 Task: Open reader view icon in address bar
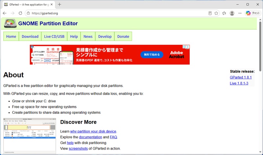[210, 13]
